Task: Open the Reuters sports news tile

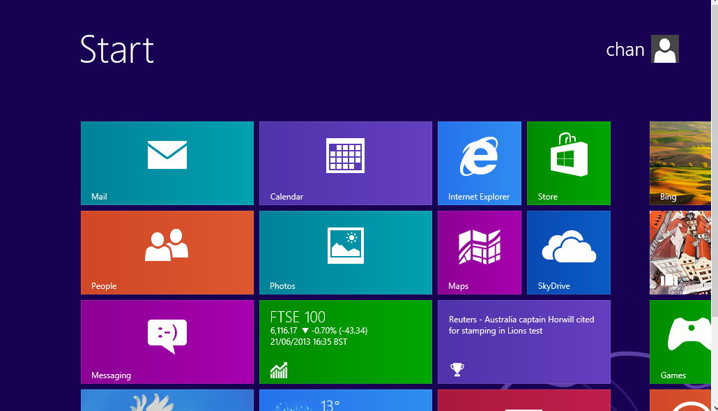Action: coord(524,342)
